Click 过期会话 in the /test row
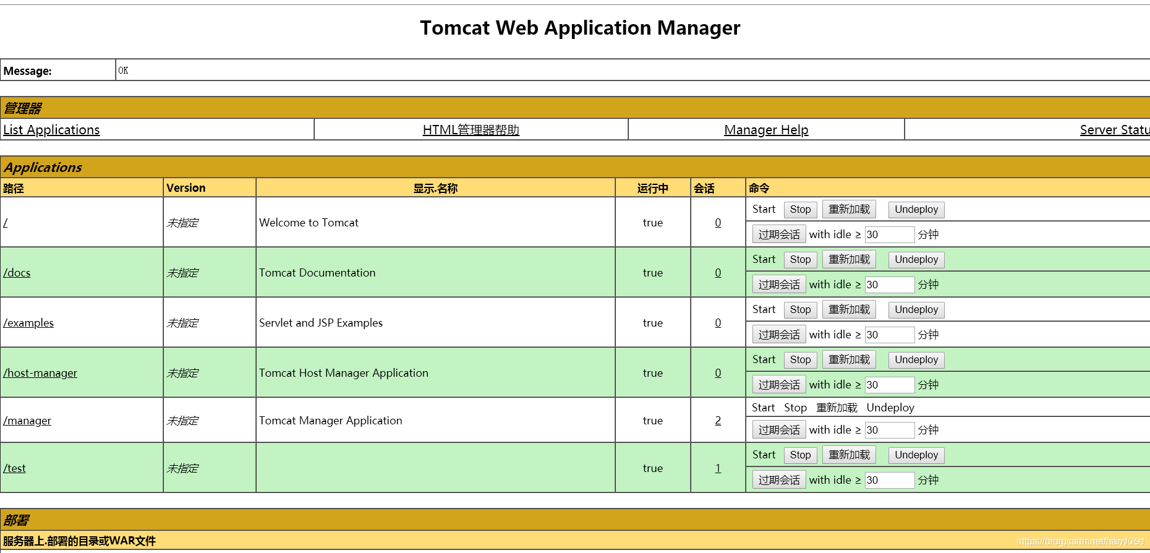This screenshot has height=553, width=1150. pos(779,480)
